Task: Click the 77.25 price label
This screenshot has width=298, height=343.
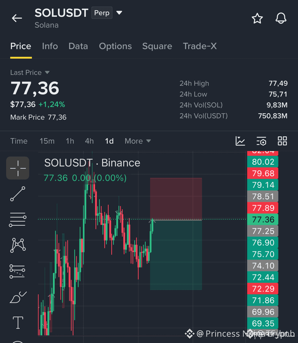Action: click(x=263, y=231)
